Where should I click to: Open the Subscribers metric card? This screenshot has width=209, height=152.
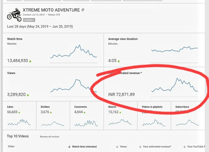188,115
